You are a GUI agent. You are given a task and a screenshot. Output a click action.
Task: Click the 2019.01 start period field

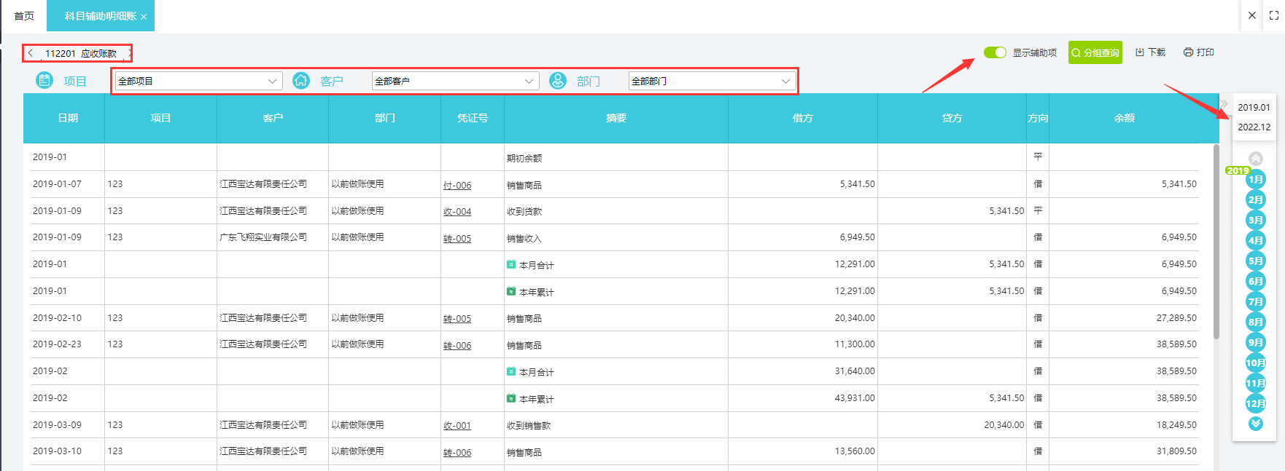pyautogui.click(x=1254, y=107)
